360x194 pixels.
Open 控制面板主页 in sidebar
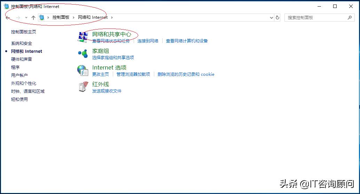(23, 32)
